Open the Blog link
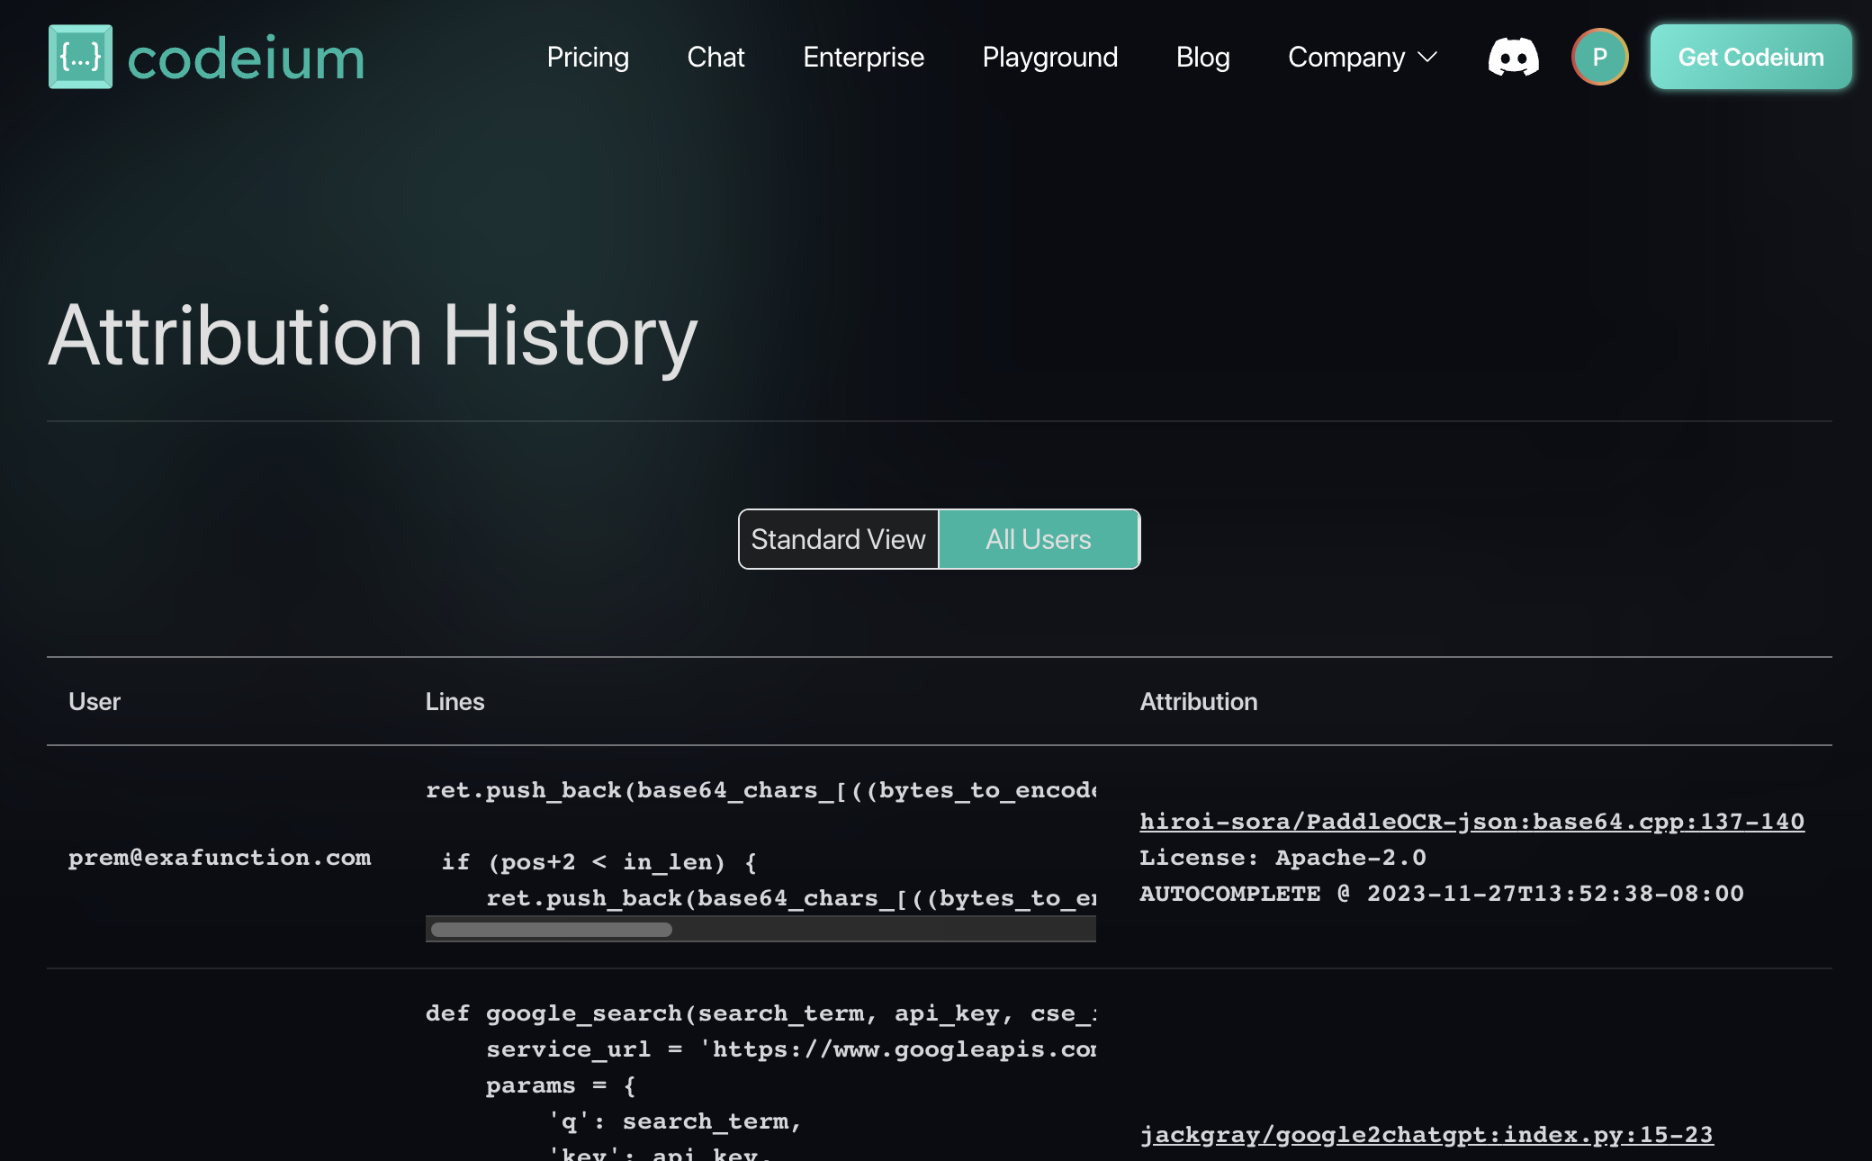Viewport: 1872px width, 1161px height. (1202, 57)
